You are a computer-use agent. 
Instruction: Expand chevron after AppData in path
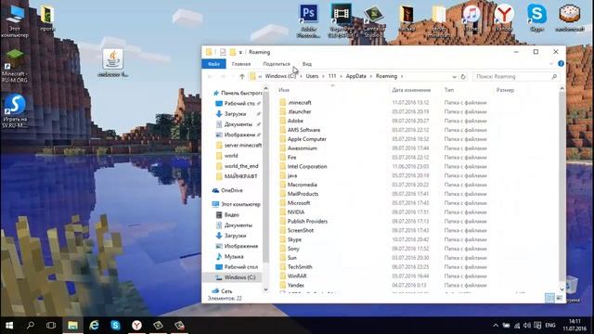[371, 76]
